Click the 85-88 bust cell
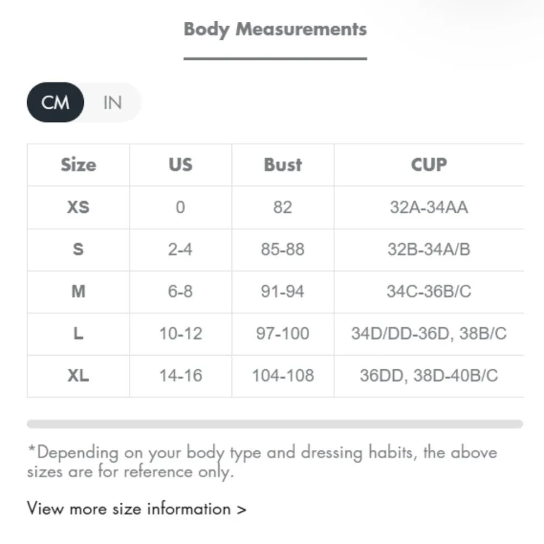Image resolution: width=544 pixels, height=544 pixels. (x=283, y=250)
